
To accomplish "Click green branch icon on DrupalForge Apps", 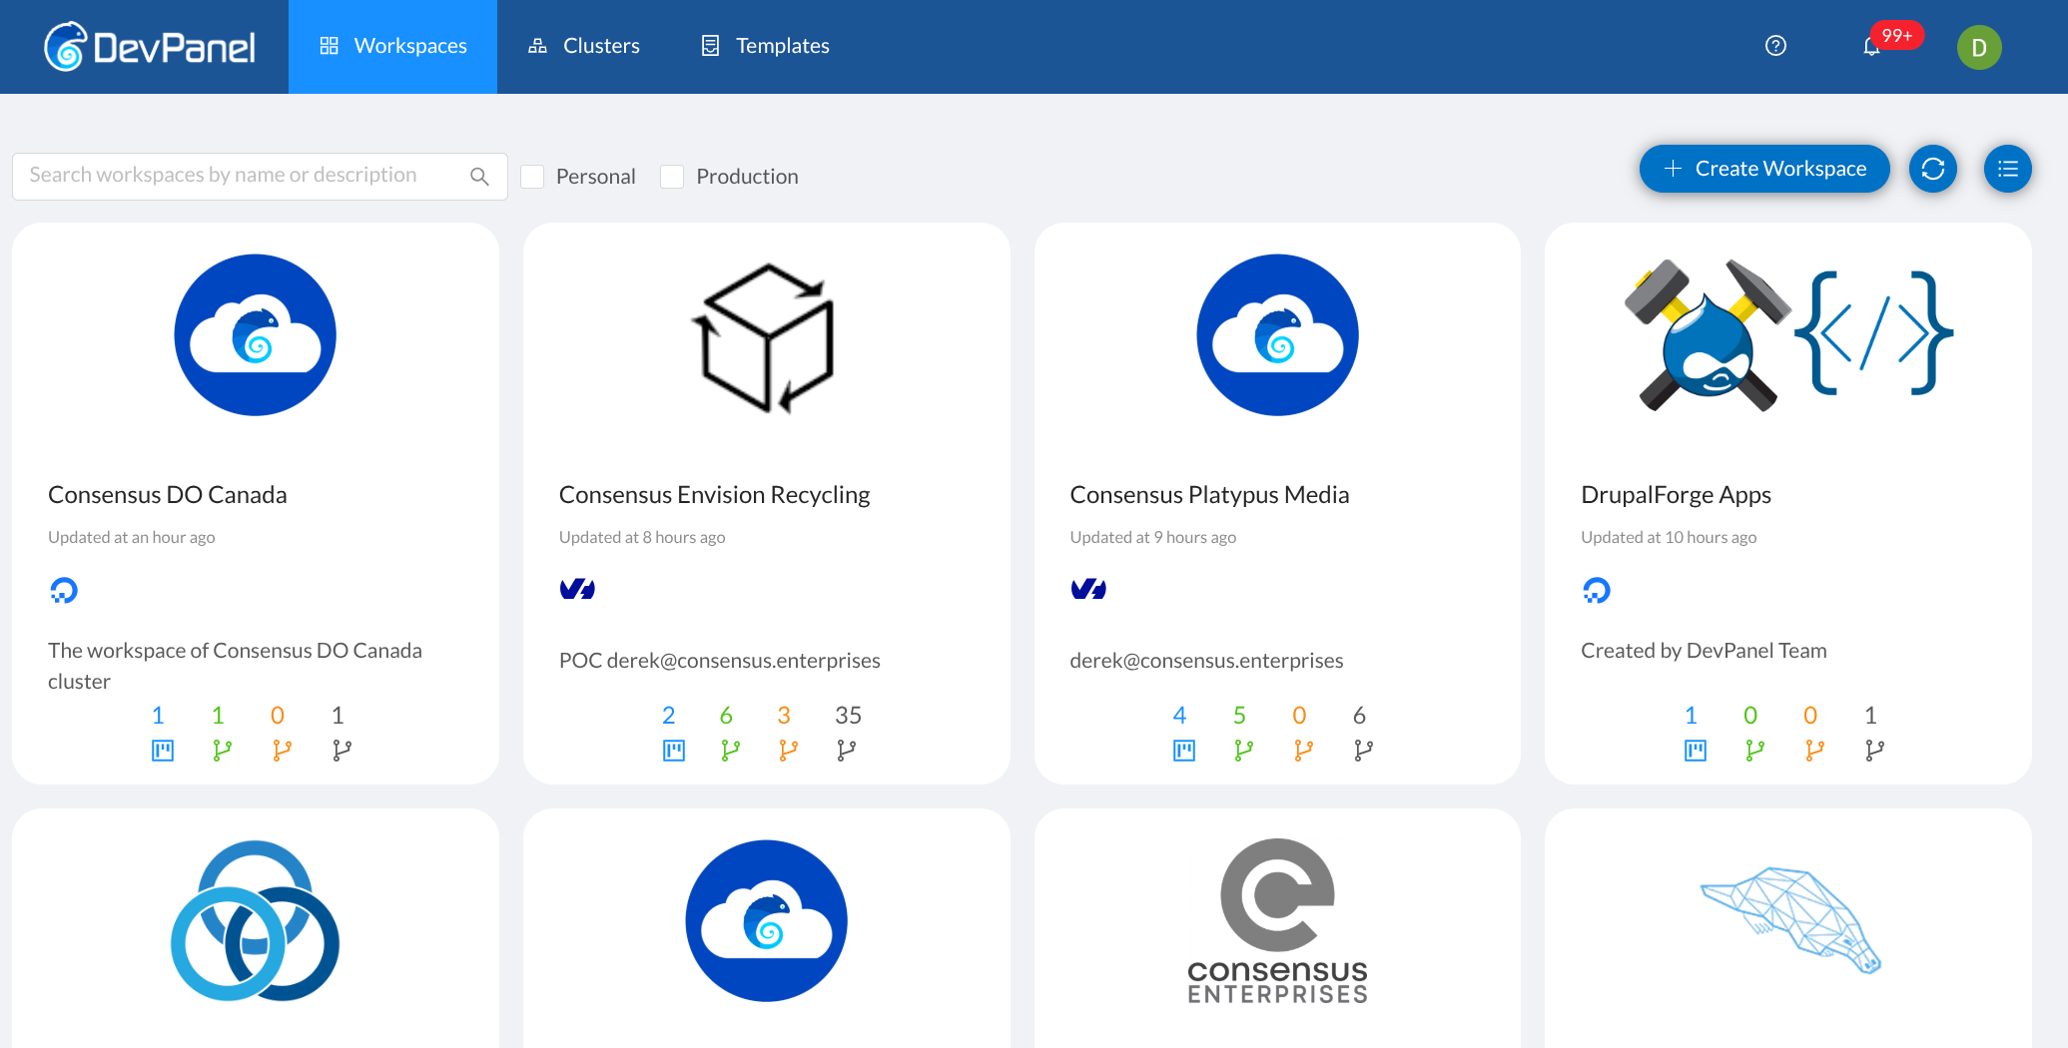I will 1754,750.
